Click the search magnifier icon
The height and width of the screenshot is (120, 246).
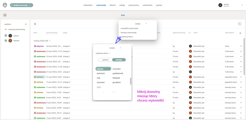[239, 24]
